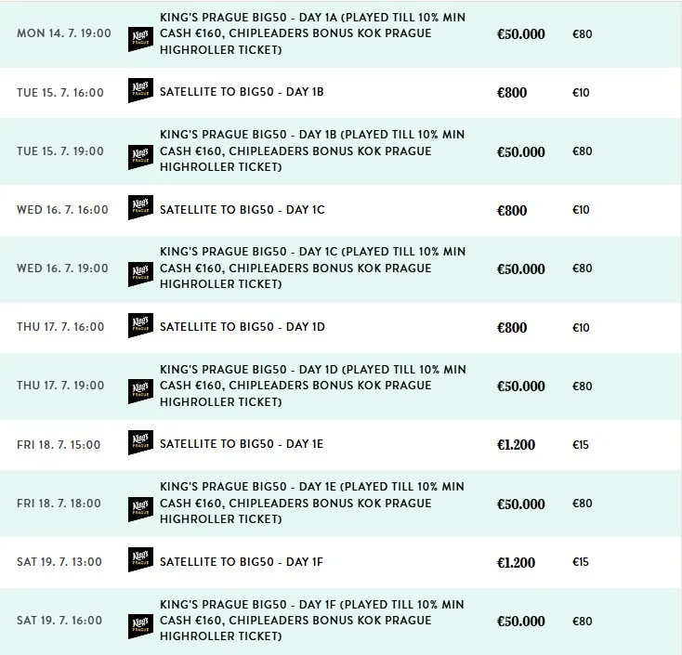
Task: Click King's logo in Fri 15:00 satellite row
Action: point(140,442)
